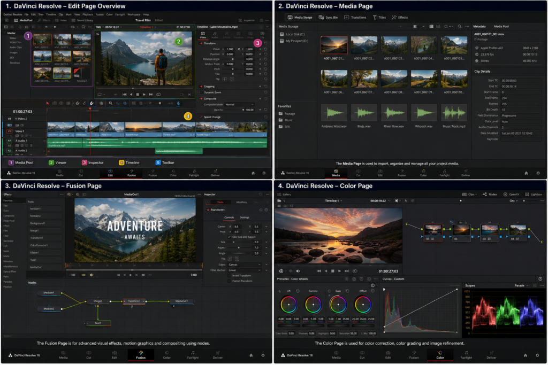Open Timeline 1 dropdown in Color Page viewer
The width and height of the screenshot is (548, 365).
tap(333, 200)
